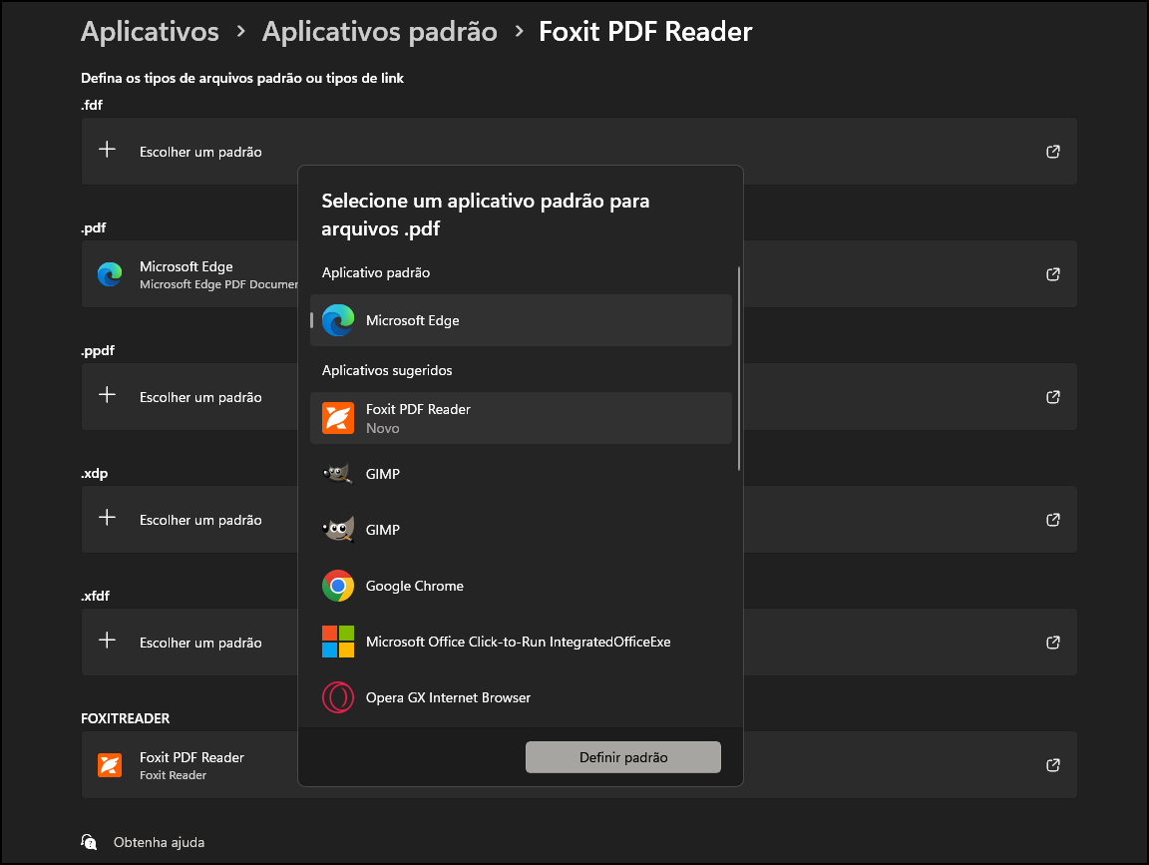
Task: Select Foxit PDF Reader in suggested apps
Action: [x=521, y=418]
